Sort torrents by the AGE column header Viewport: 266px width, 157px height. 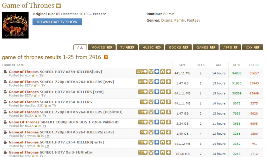point(218,65)
